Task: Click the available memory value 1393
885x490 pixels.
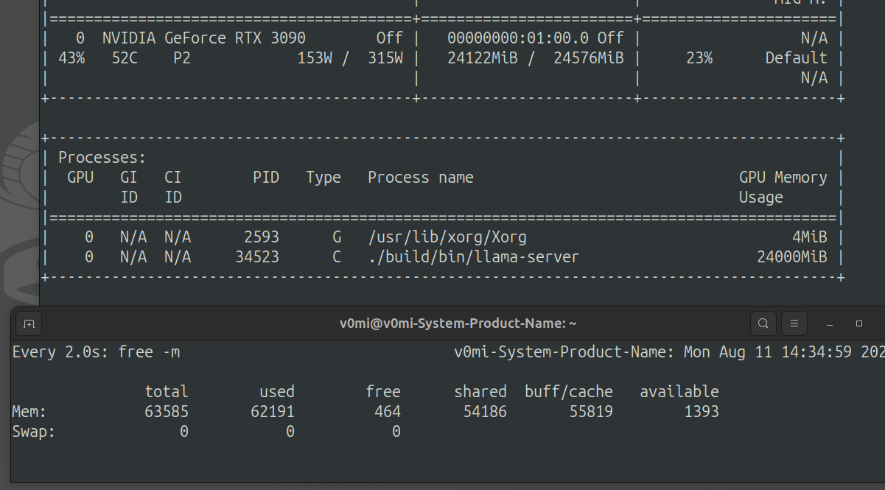Action: click(700, 412)
